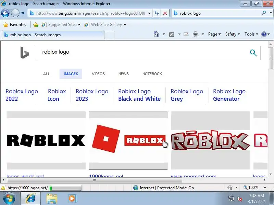Click Roblox Logo Grey suggestion
Image resolution: width=274 pixels, height=205 pixels.
tap(187, 95)
